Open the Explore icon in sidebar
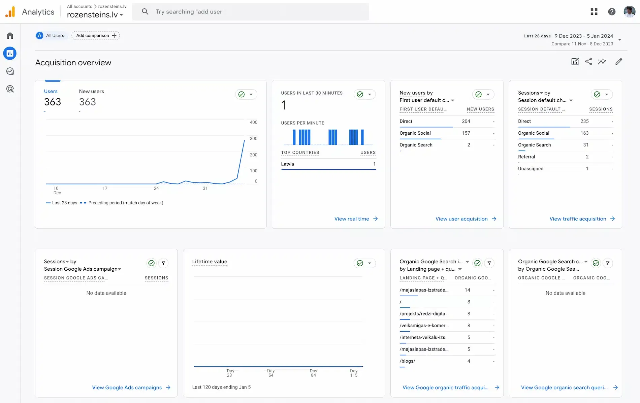The image size is (640, 403). 10,71
